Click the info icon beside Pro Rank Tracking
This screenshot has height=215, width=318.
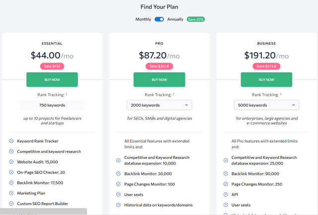173,94
